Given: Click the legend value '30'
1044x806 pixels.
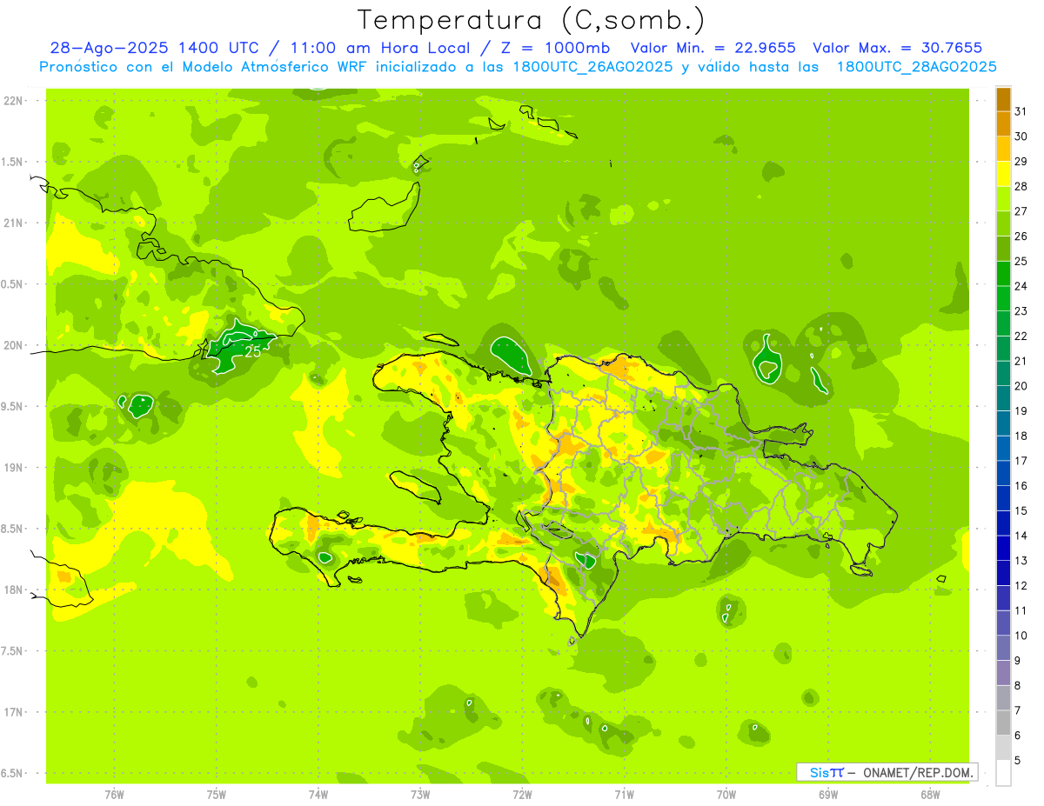Looking at the screenshot, I should pyautogui.click(x=1021, y=137).
